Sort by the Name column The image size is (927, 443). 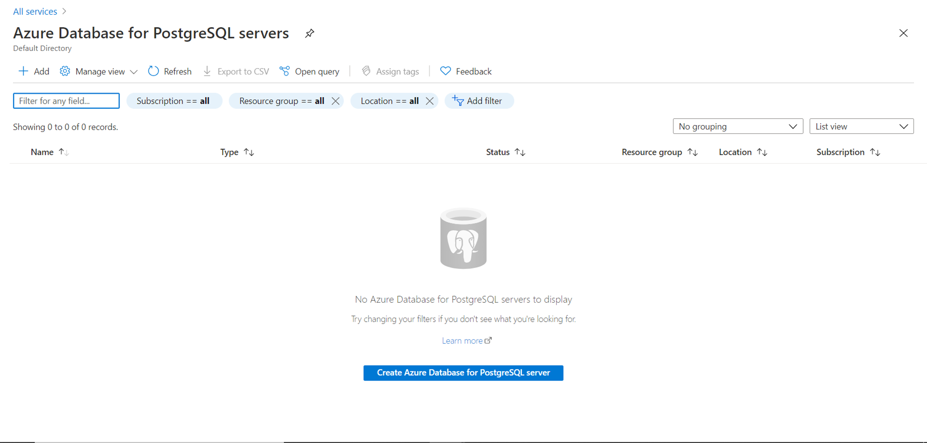(x=50, y=152)
